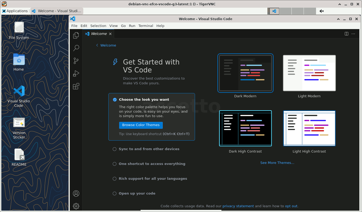Open the editor More Actions ellipsis
This screenshot has width=362, height=212.
tap(353, 34)
